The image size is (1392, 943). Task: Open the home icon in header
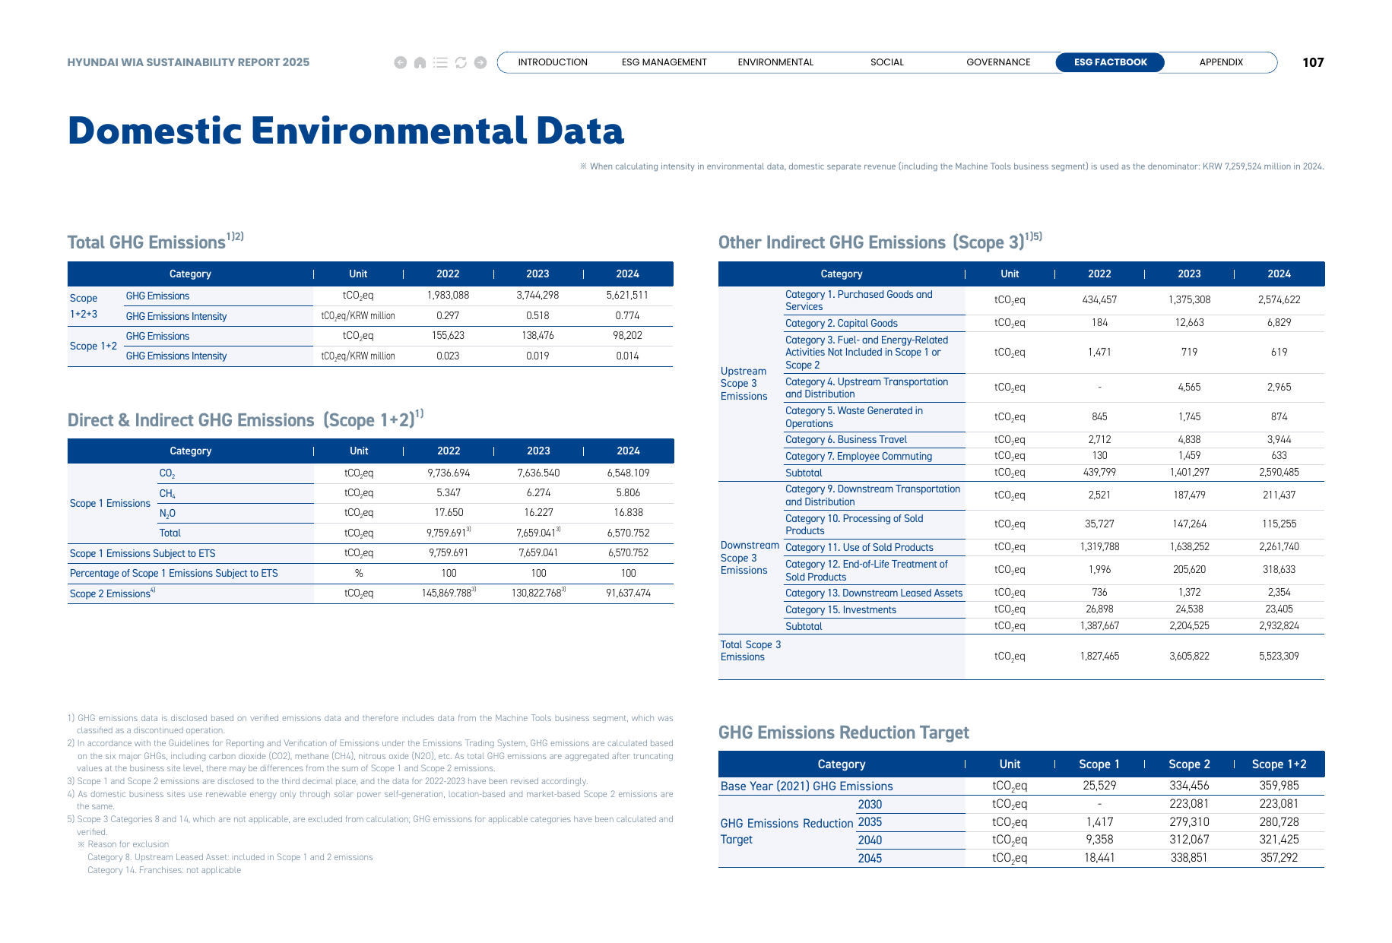[420, 62]
